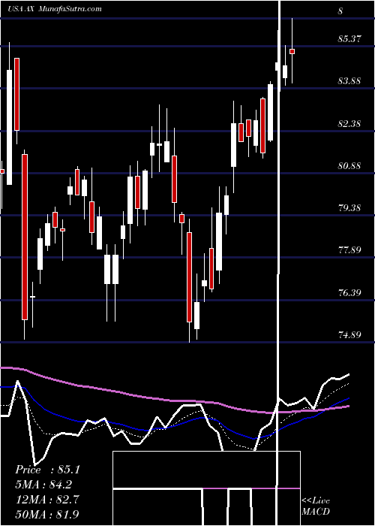Select the 85.37 price axis label

pos(349,39)
